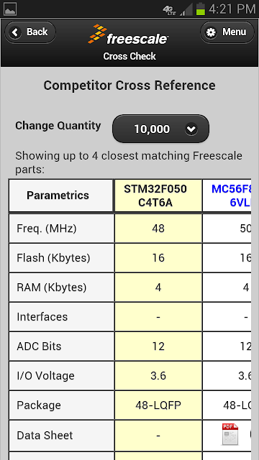Tap the Back arrow icon

[x=15, y=32]
